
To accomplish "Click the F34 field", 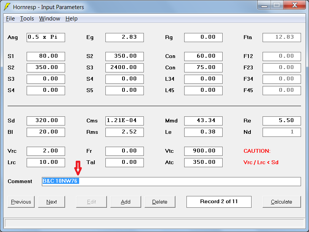I will coord(282,79).
